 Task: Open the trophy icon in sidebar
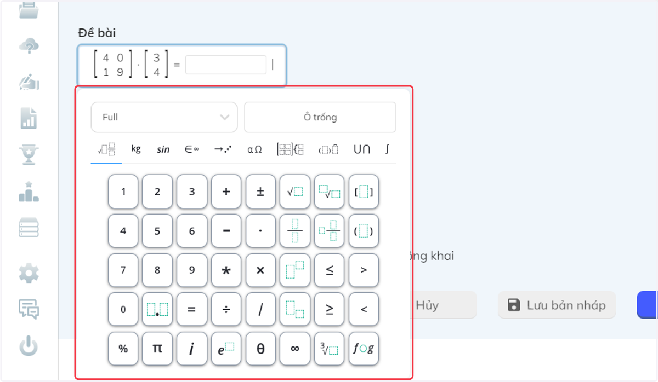29,155
